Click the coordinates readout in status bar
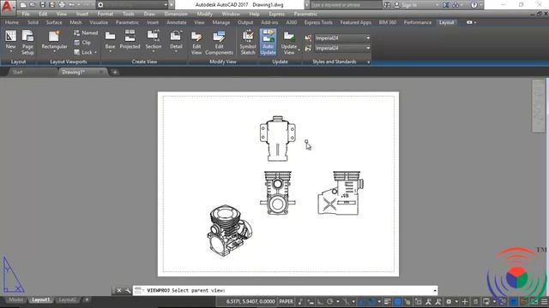Screen dimensions: 549x308 (x=250, y=301)
